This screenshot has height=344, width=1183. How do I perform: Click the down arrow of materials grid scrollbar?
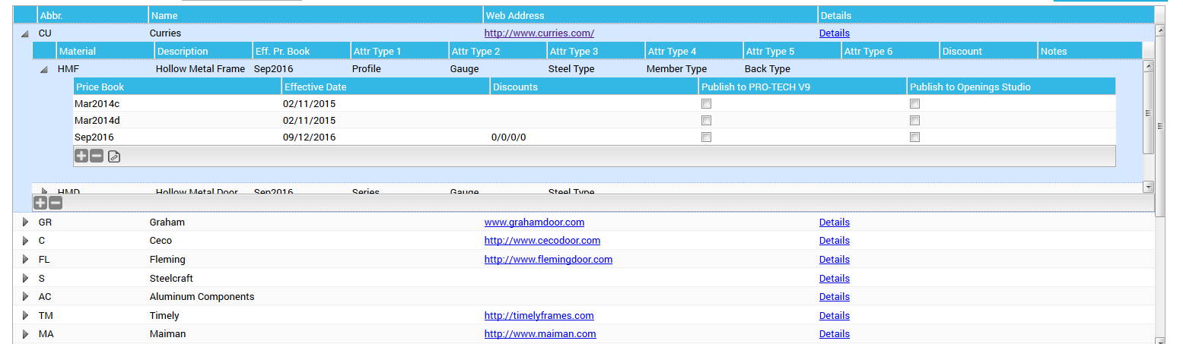pos(1148,187)
